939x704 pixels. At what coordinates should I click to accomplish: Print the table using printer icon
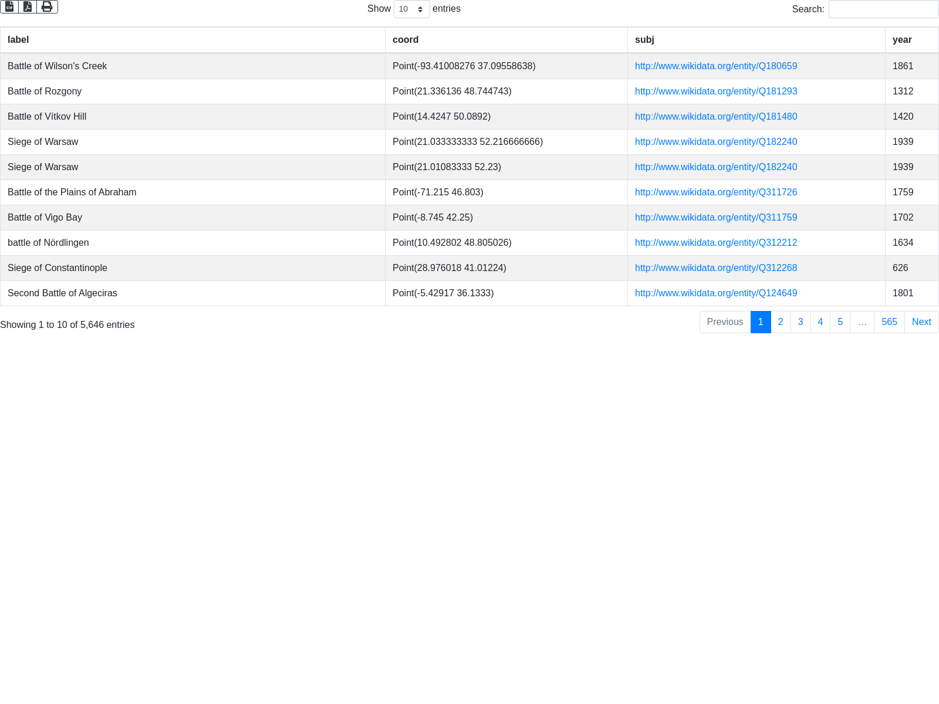pyautogui.click(x=47, y=6)
